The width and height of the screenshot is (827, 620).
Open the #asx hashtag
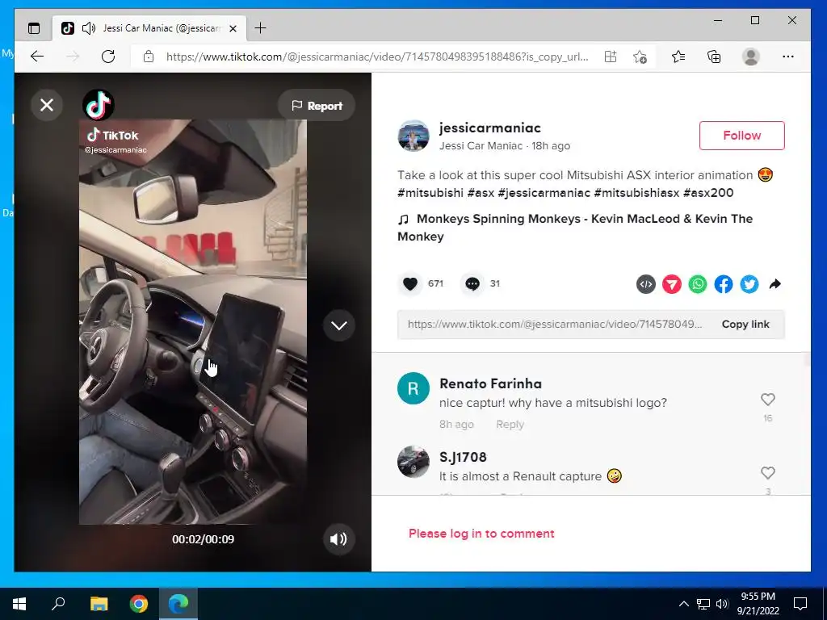click(x=481, y=193)
